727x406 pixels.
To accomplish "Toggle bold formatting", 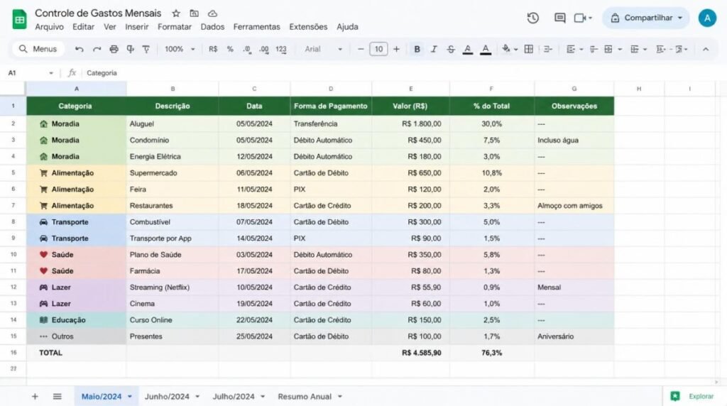I will pyautogui.click(x=417, y=49).
